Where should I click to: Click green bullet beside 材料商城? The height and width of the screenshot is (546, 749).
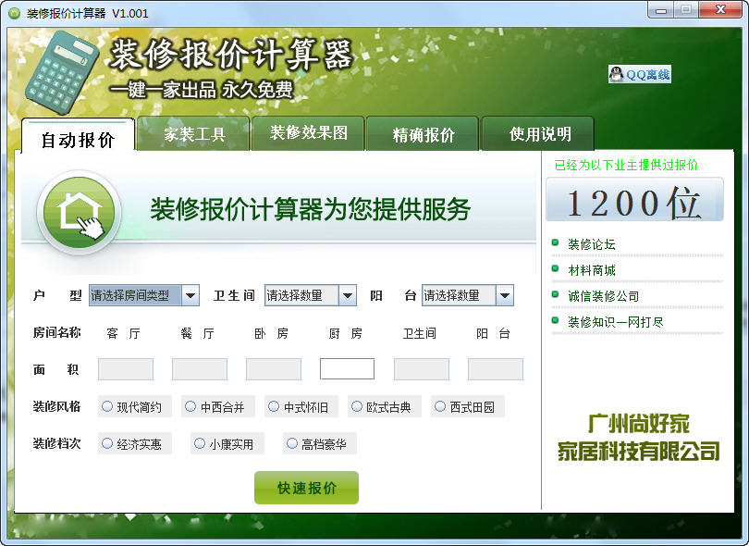555,269
